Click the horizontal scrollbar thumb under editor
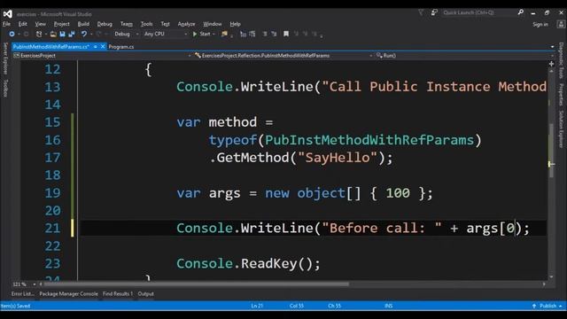The image size is (567, 319). [x=196, y=284]
